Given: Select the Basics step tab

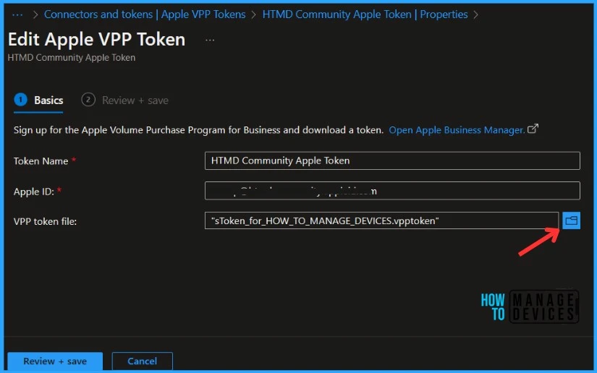Looking at the screenshot, I should tap(38, 100).
